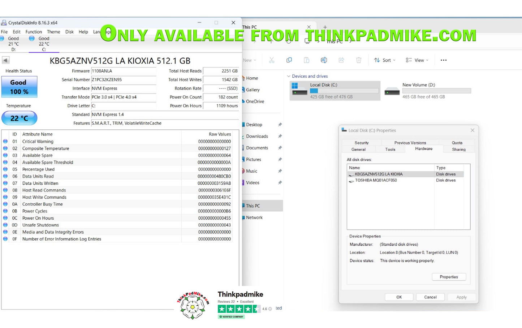Switch to the Tools tab in Properties
Viewport: 522px width, 328px height.
pyautogui.click(x=390, y=149)
